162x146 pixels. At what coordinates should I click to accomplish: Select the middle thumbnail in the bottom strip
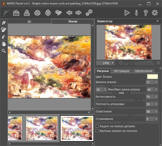(42, 128)
